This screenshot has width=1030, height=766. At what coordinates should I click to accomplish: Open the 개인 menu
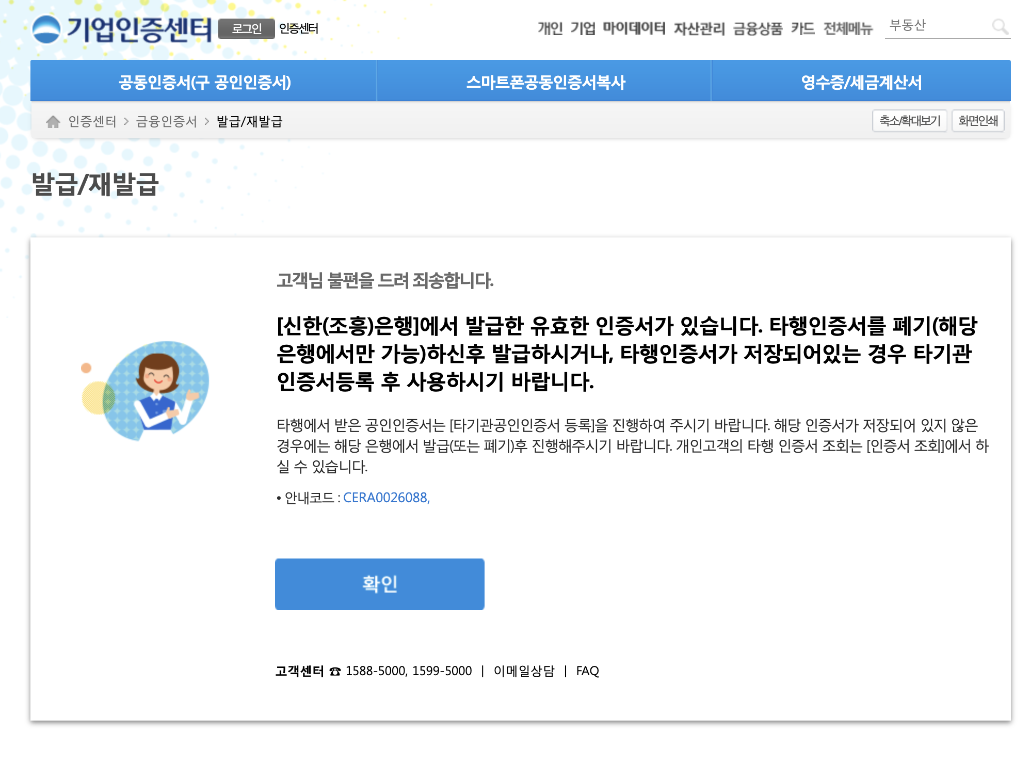point(550,28)
